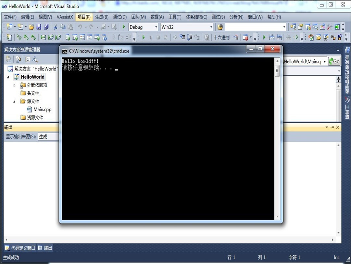The height and width of the screenshot is (264, 351).
Task: Click the Break All pause icon
Action: pos(151,37)
